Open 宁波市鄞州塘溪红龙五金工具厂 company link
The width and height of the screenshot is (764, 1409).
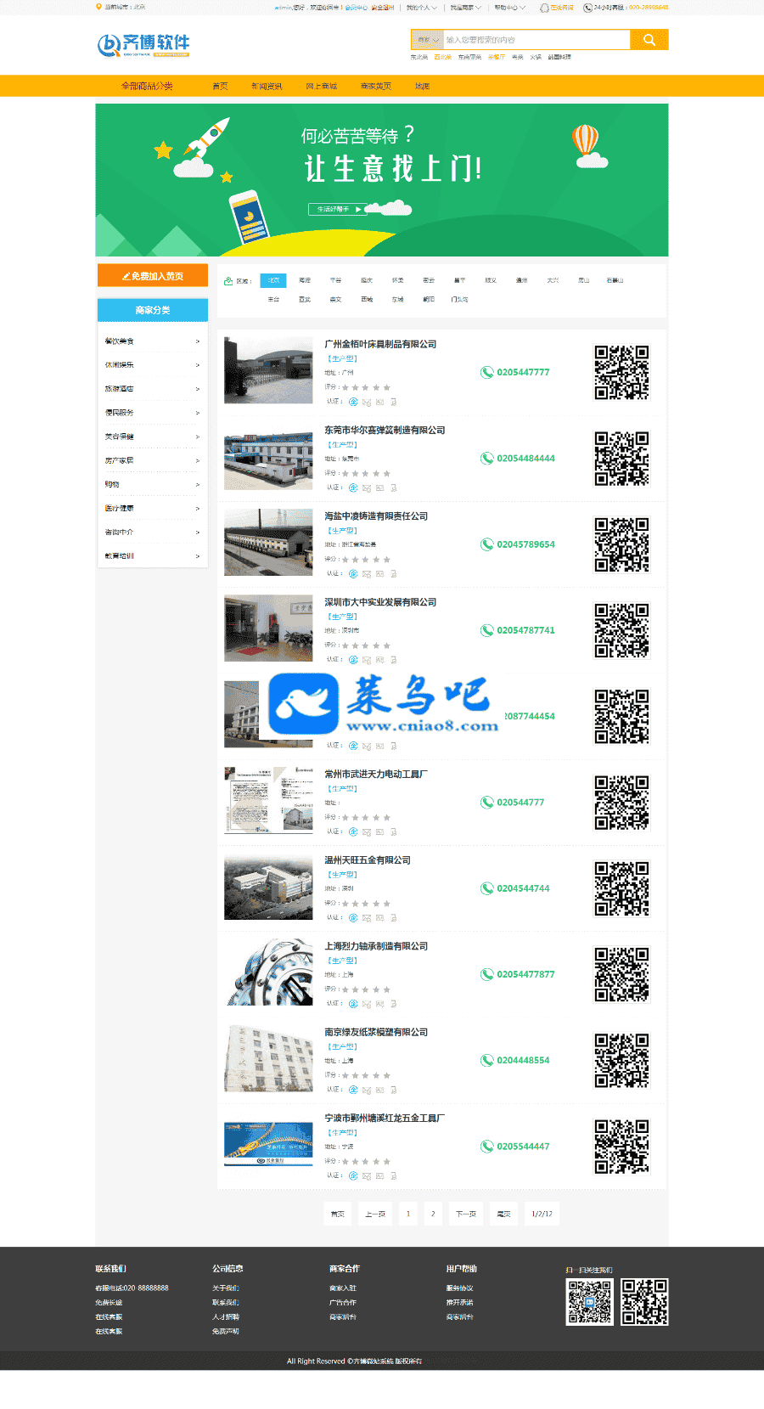pos(385,1119)
